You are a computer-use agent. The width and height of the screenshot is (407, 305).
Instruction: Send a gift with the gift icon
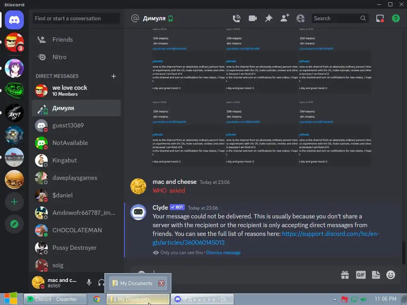[x=345, y=275]
